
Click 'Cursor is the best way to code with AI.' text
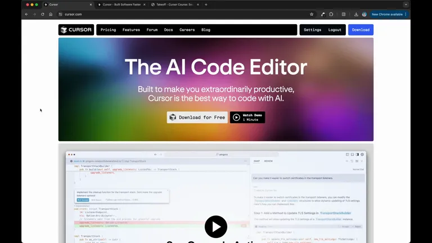pyautogui.click(x=216, y=98)
